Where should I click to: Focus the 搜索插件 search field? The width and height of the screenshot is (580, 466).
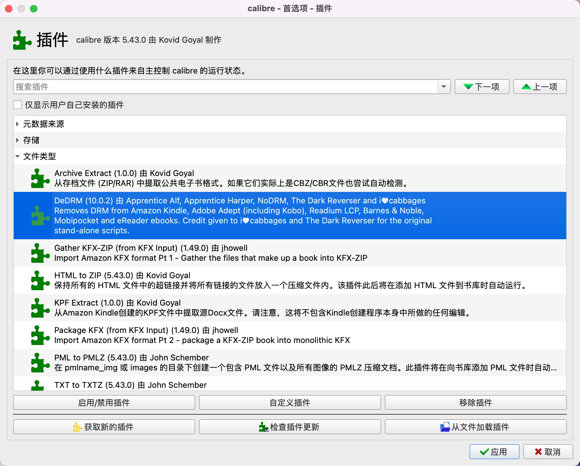coord(226,87)
